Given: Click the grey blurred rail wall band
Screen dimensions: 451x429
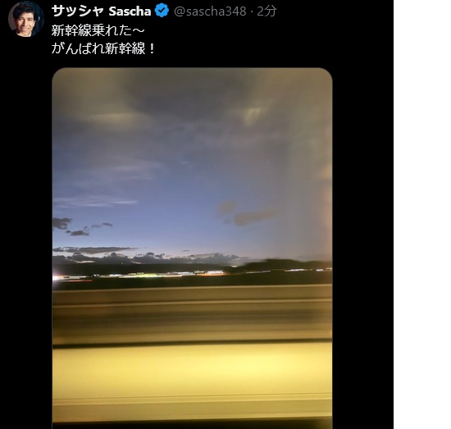Looking at the screenshot, I should pyautogui.click(x=192, y=313).
